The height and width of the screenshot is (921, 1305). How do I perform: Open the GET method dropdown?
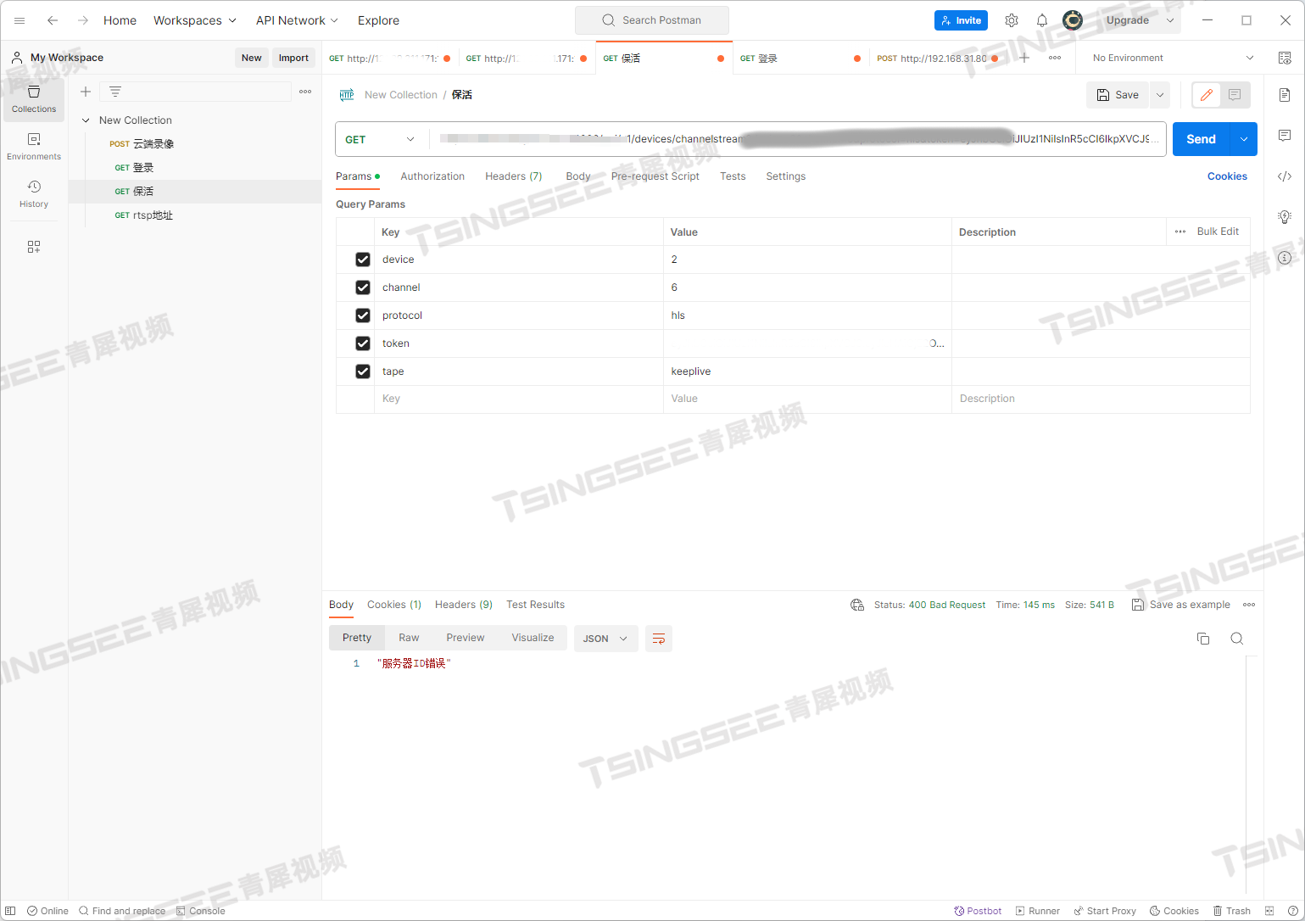(x=380, y=139)
